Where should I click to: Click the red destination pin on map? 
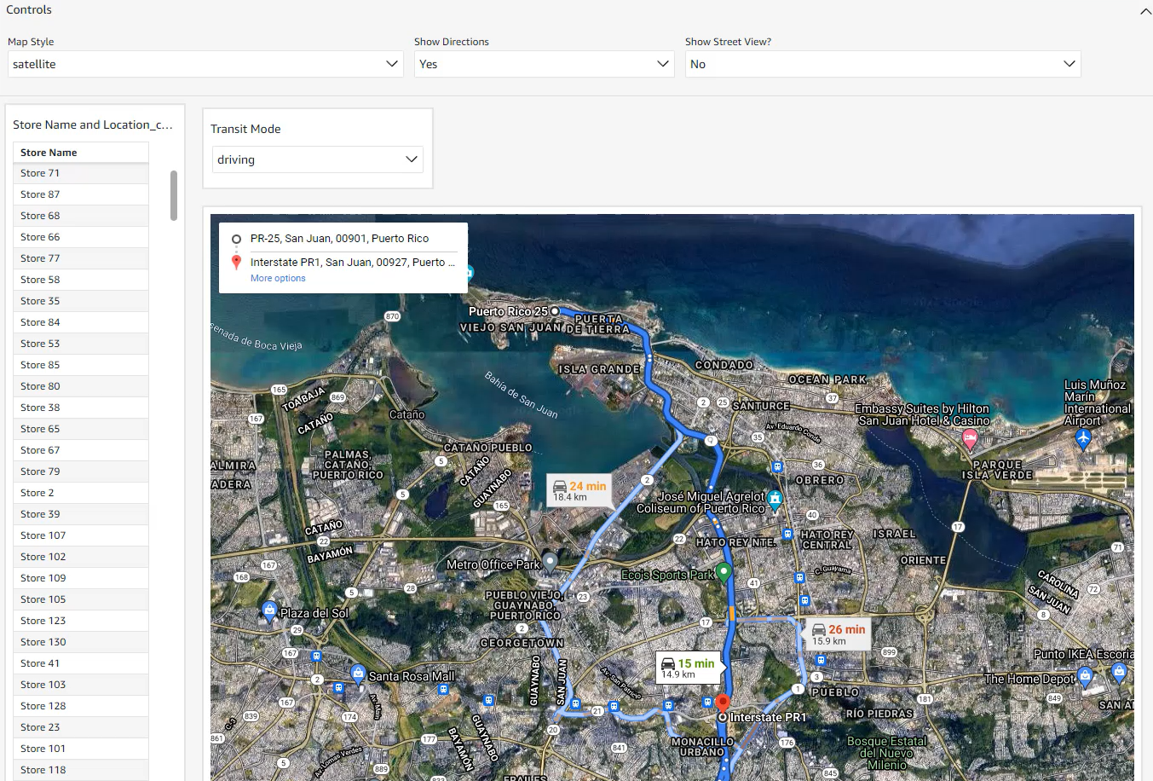coord(723,704)
